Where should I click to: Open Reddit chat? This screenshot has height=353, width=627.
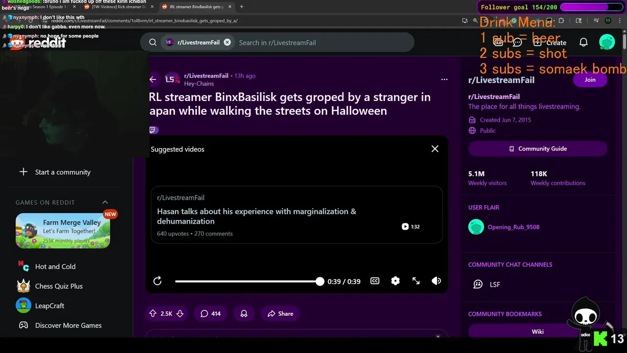[517, 43]
